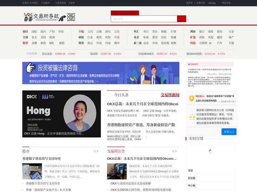Select the 央行 link
Image resolution: width=257 pixels, height=193 pixels.
[x=146, y=31]
